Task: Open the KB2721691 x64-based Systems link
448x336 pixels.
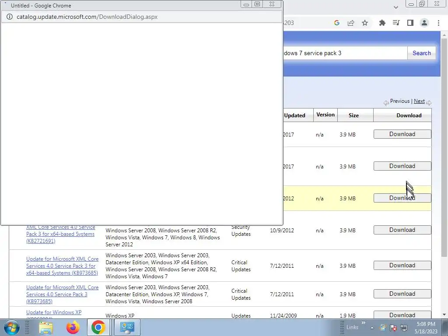Action: [60, 234]
